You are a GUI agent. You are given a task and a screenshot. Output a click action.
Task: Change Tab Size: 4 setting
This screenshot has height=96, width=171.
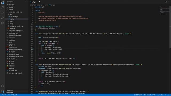(147, 95)
